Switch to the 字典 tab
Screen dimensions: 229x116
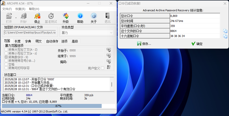pyautogui.click(x=28, y=41)
